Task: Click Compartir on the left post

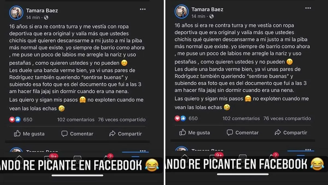Action: 125,134
